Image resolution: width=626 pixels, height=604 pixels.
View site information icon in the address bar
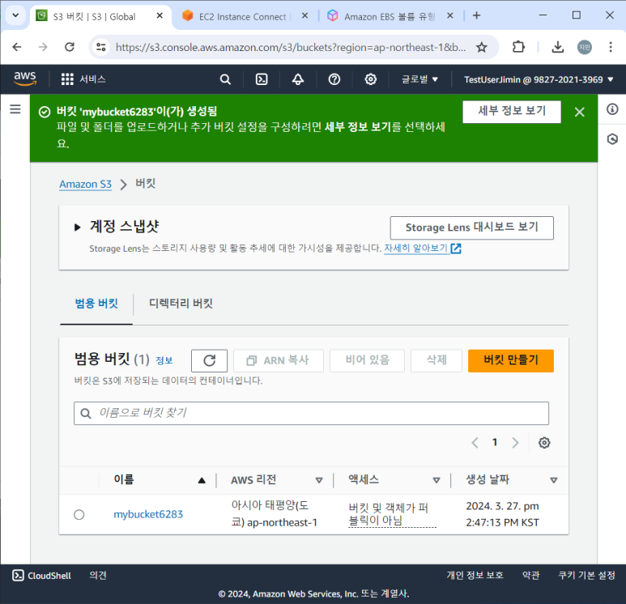(101, 47)
